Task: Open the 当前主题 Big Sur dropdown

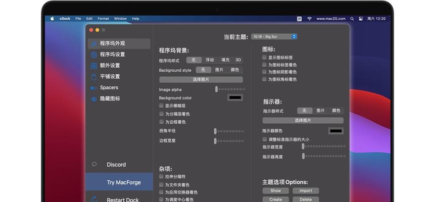Action: (x=274, y=37)
